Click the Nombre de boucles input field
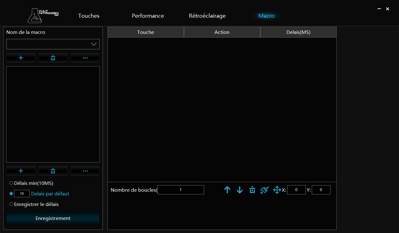Image resolution: width=399 pixels, height=233 pixels. point(181,190)
